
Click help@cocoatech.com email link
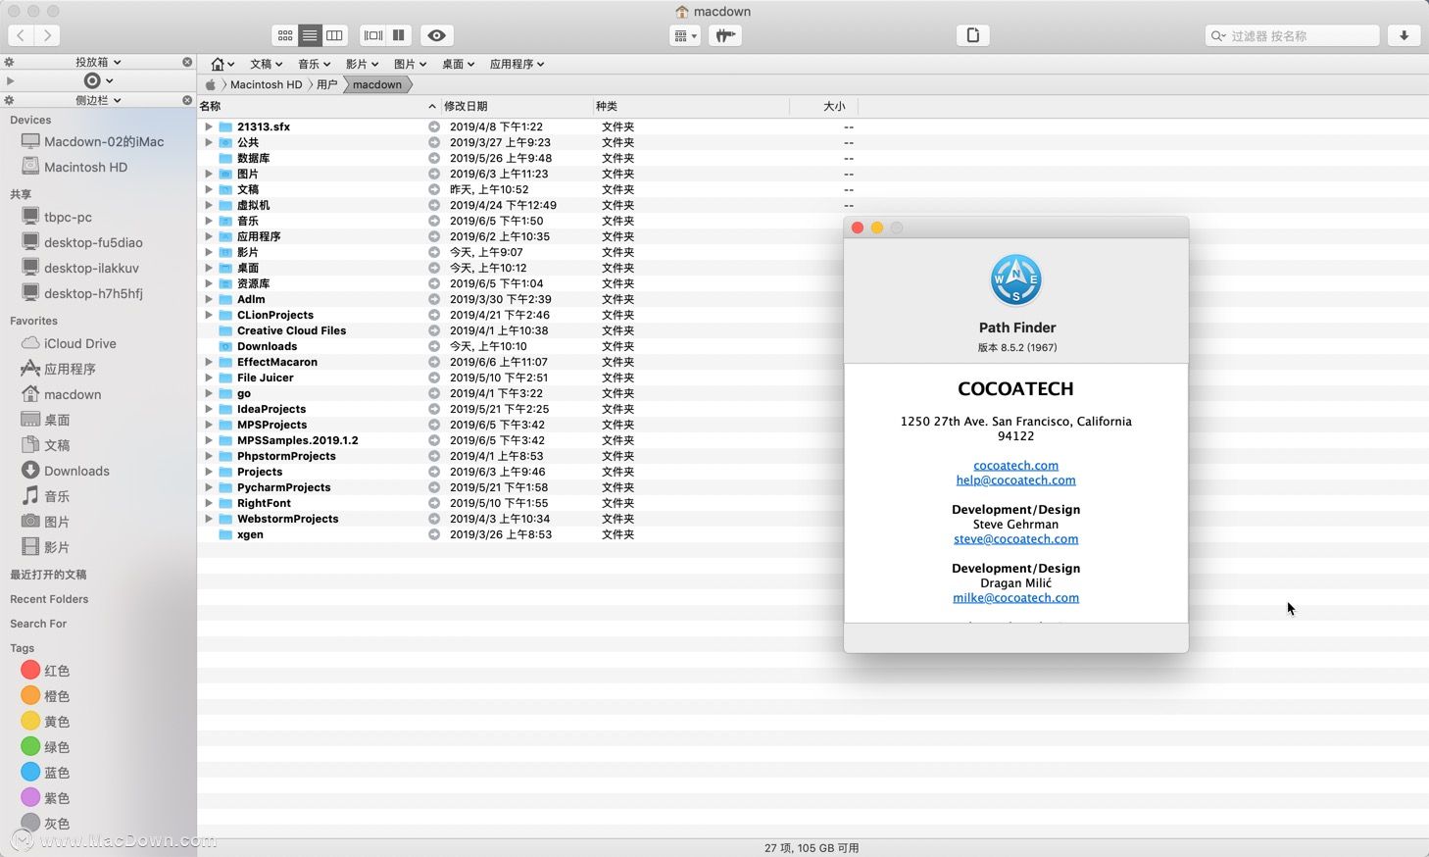1015,479
